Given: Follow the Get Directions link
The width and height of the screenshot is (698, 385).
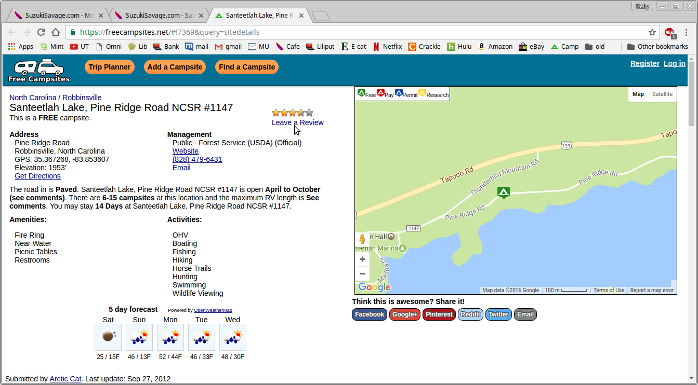Looking at the screenshot, I should (37, 176).
